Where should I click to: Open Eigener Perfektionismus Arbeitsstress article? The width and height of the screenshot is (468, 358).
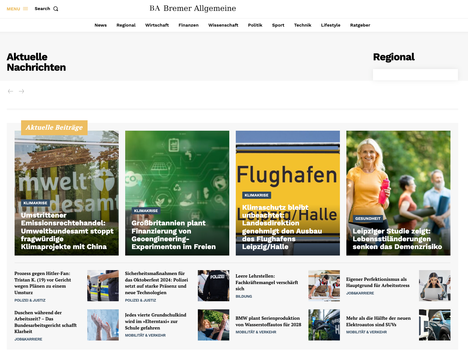tap(378, 282)
